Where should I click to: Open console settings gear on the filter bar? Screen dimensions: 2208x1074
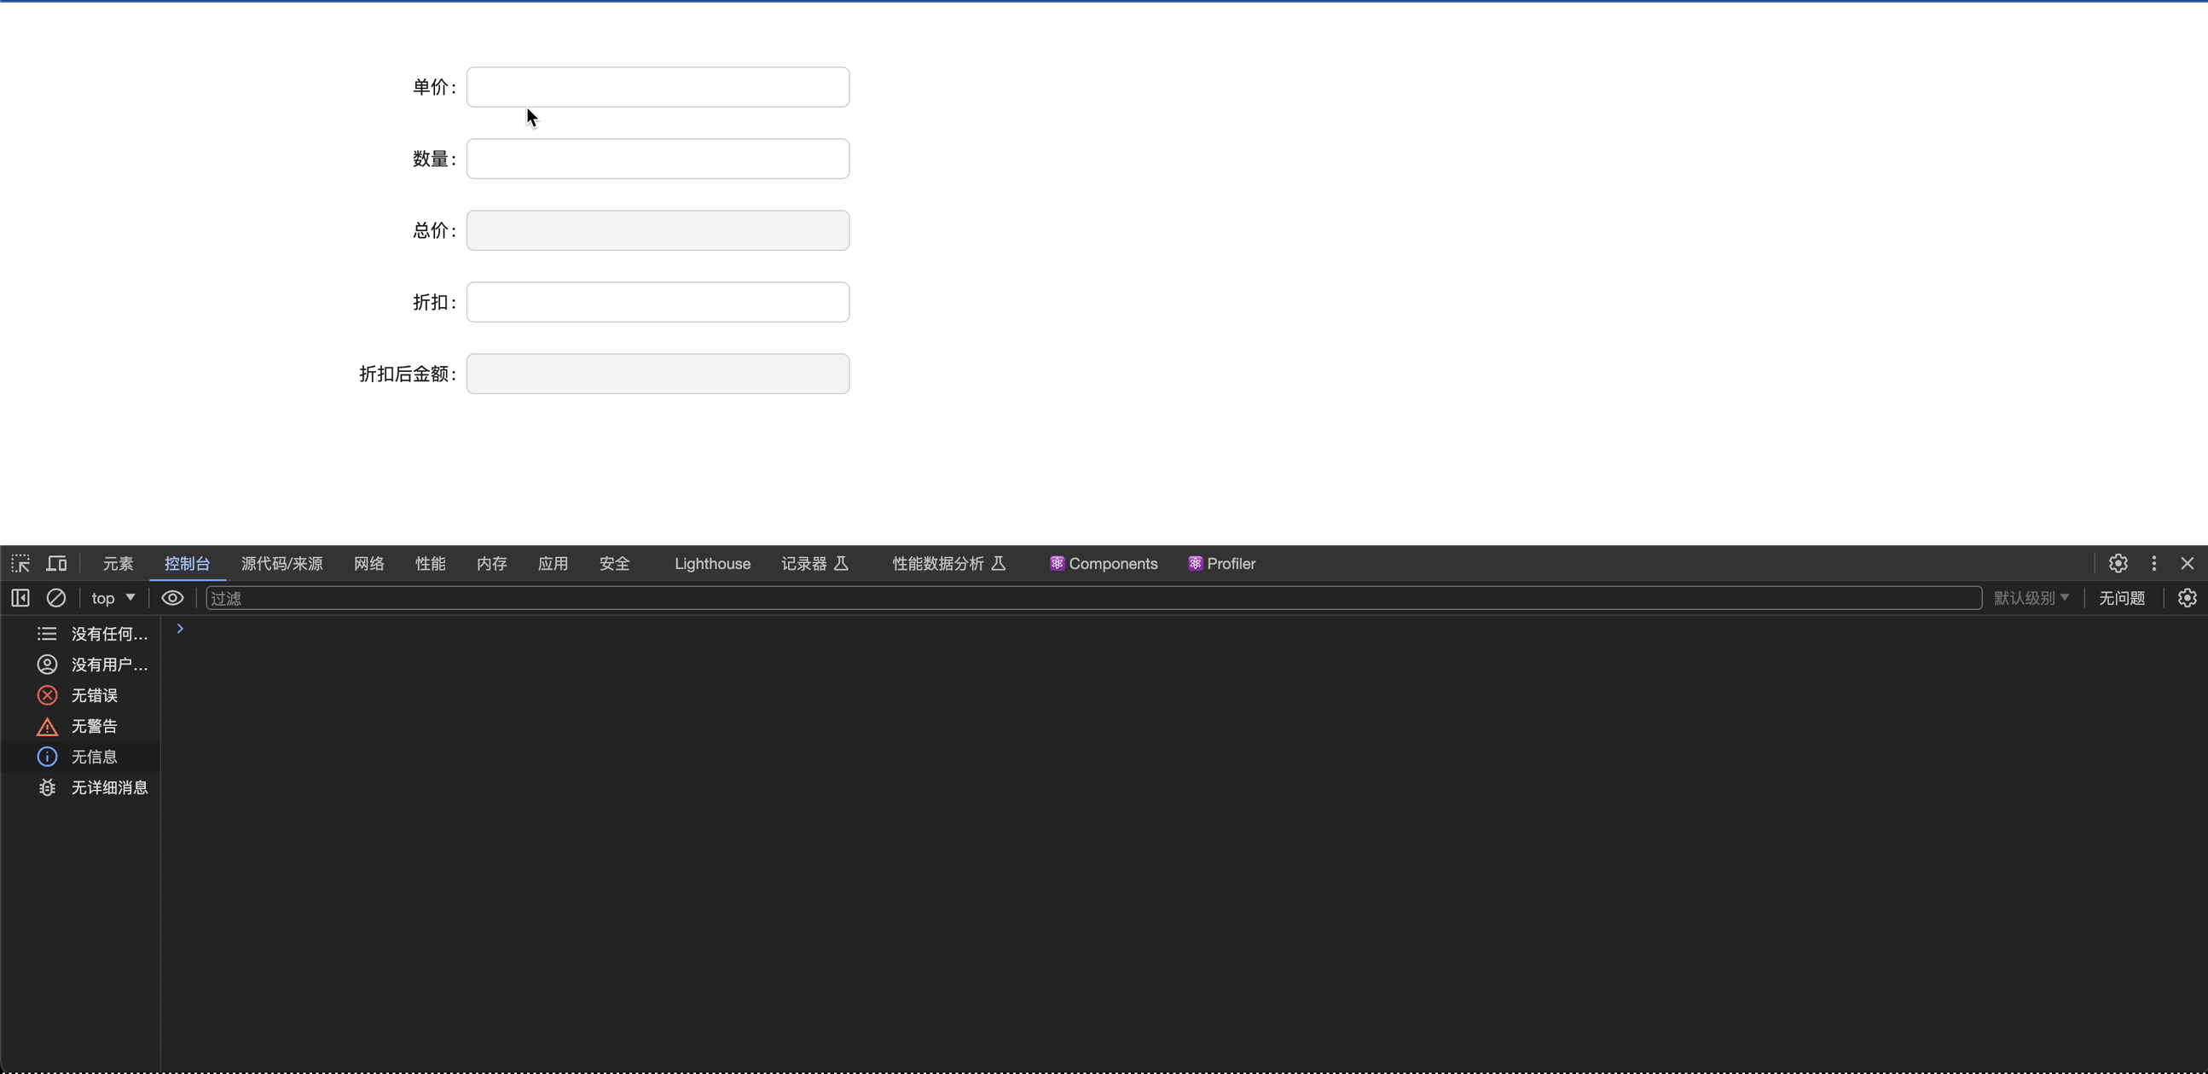[x=2187, y=598]
